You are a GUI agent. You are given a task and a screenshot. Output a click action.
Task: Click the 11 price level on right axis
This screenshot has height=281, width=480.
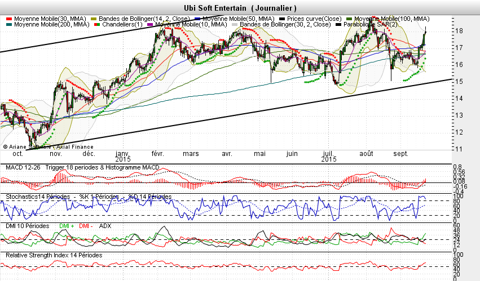tap(459, 149)
